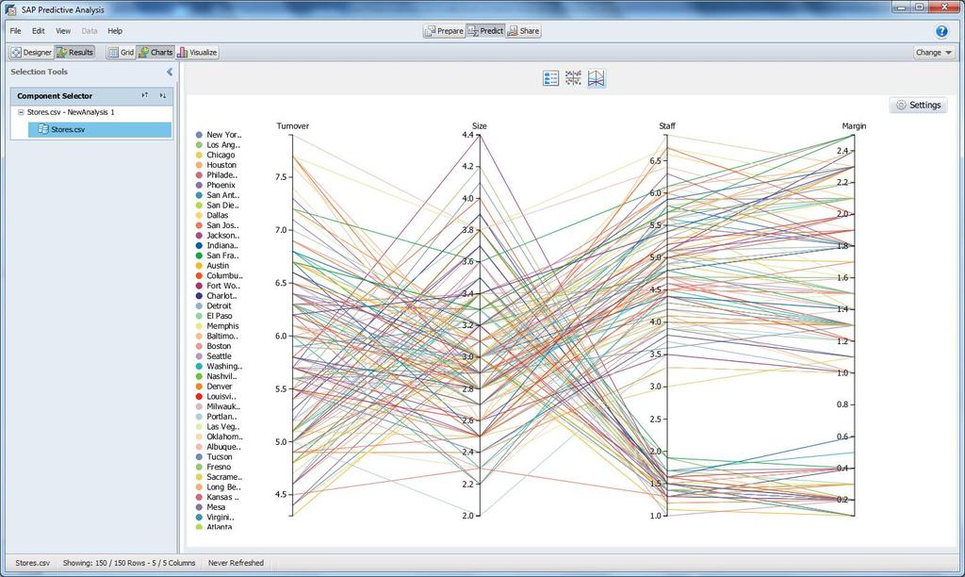Click the Margin axis label
The height and width of the screenshot is (577, 965).
click(x=854, y=126)
